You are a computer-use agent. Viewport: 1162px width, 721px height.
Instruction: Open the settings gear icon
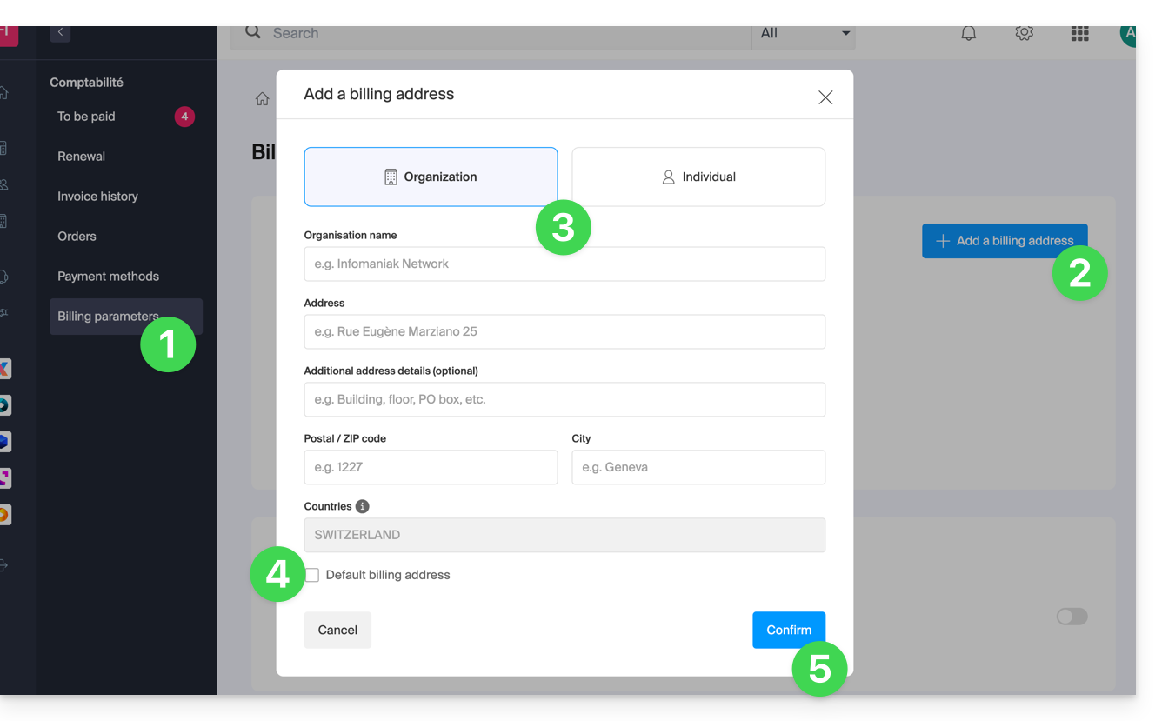pyautogui.click(x=1024, y=33)
